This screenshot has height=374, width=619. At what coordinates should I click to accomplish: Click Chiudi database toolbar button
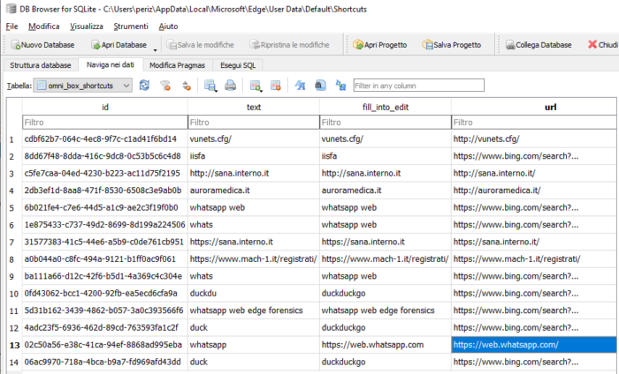(603, 45)
